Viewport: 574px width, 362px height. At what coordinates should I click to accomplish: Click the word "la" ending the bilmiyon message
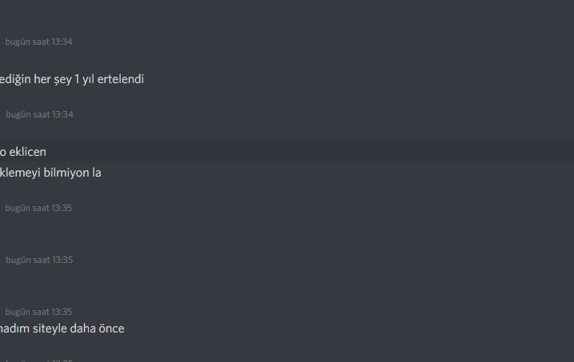click(x=96, y=173)
